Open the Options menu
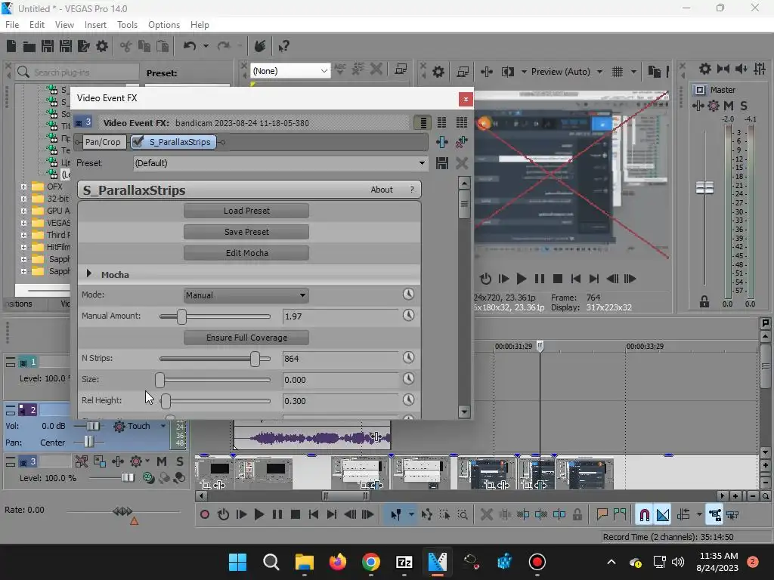Image resolution: width=774 pixels, height=580 pixels. pyautogui.click(x=164, y=25)
